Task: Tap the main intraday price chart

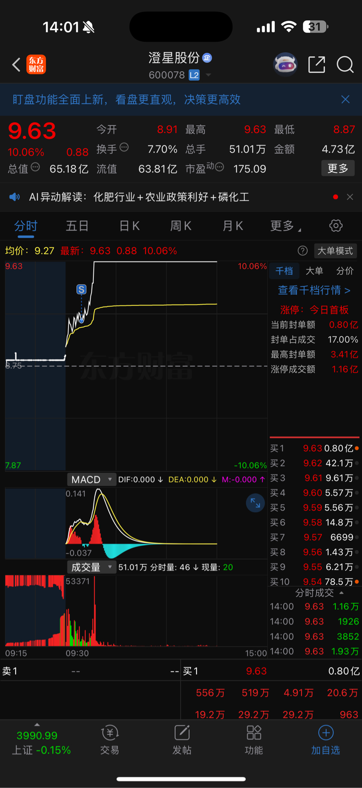Action: (136, 366)
